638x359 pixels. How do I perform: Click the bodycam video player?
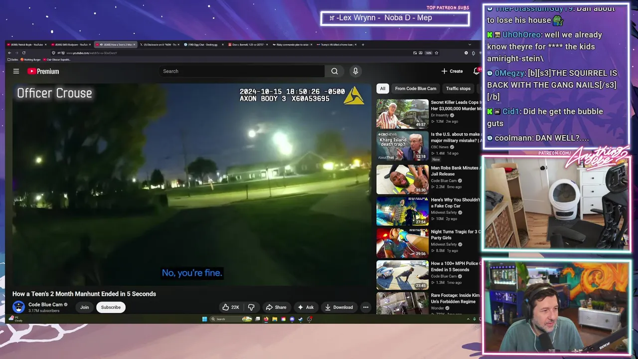192,184
